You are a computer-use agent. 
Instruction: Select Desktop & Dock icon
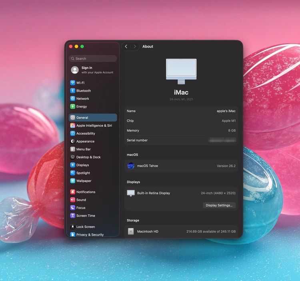[72, 157]
